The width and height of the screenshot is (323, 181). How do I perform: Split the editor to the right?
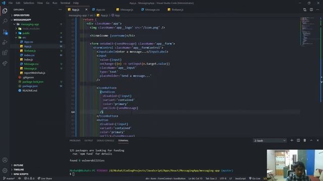(311, 10)
